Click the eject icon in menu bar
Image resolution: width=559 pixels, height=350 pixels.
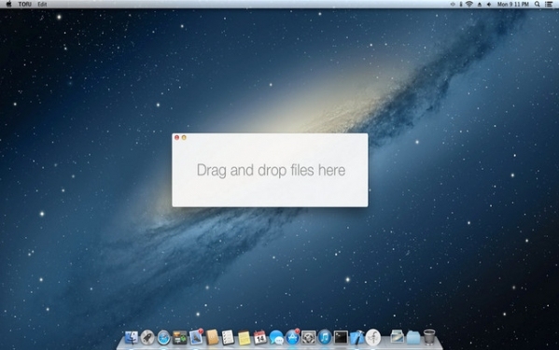479,5
